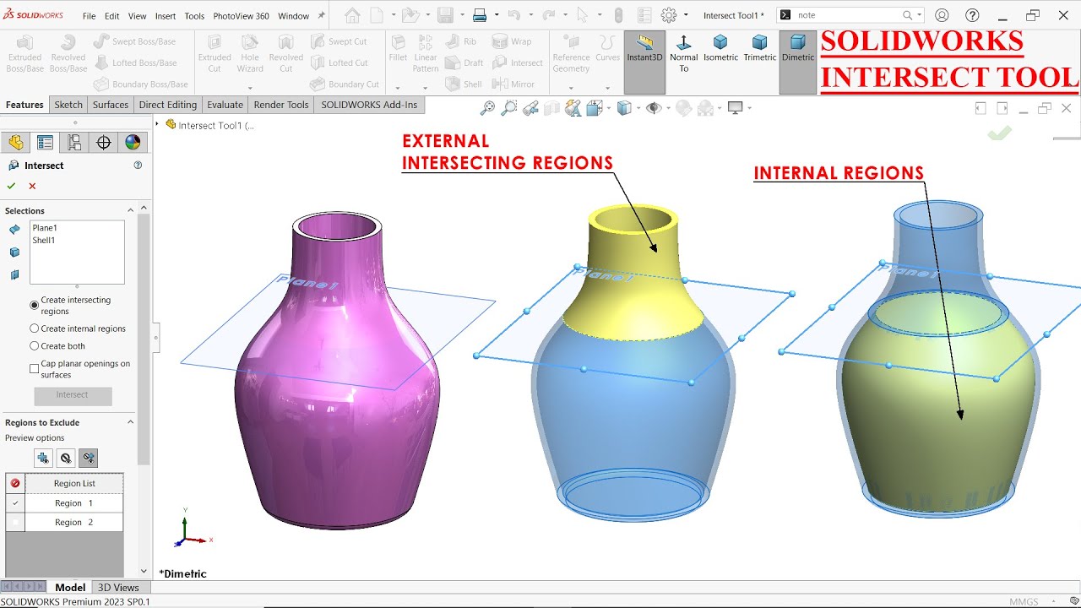The width and height of the screenshot is (1081, 608).
Task: Click the Show included regions preview icon
Action: (43, 459)
